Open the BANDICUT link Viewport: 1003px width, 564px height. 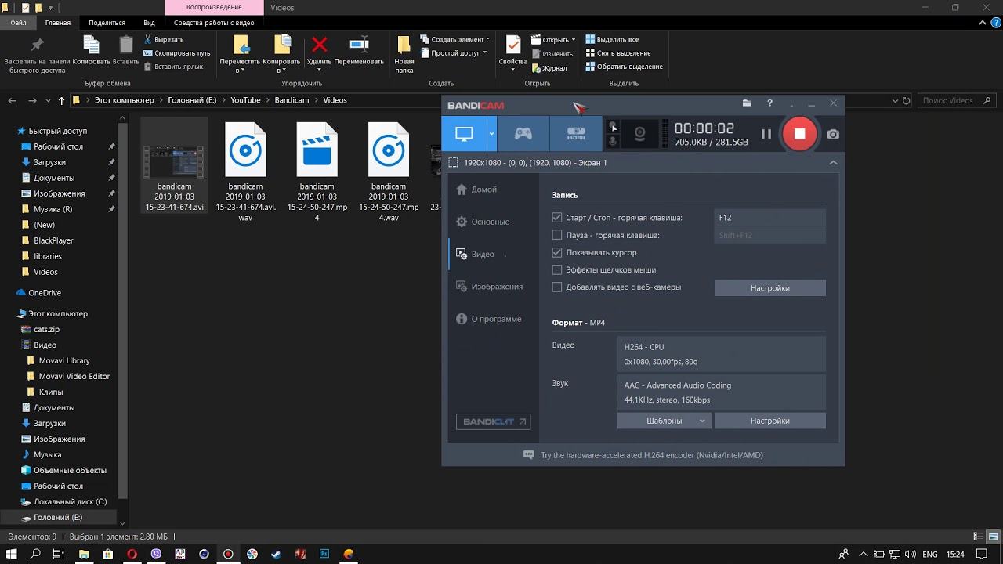(493, 421)
